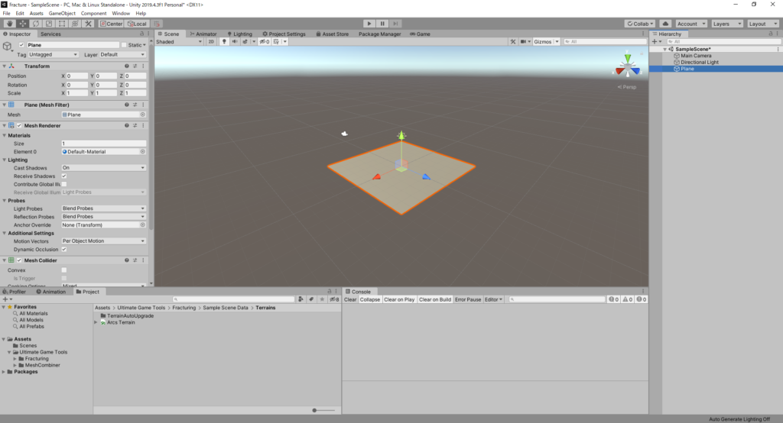This screenshot has height=423, width=783.
Task: Open Motion Vectors dropdown
Action: pos(103,241)
